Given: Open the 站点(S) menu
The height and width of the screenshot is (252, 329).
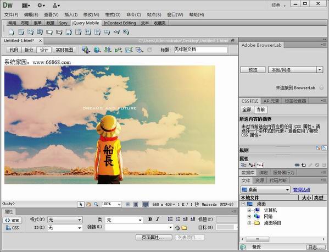Looking at the screenshot, I should point(154,15).
